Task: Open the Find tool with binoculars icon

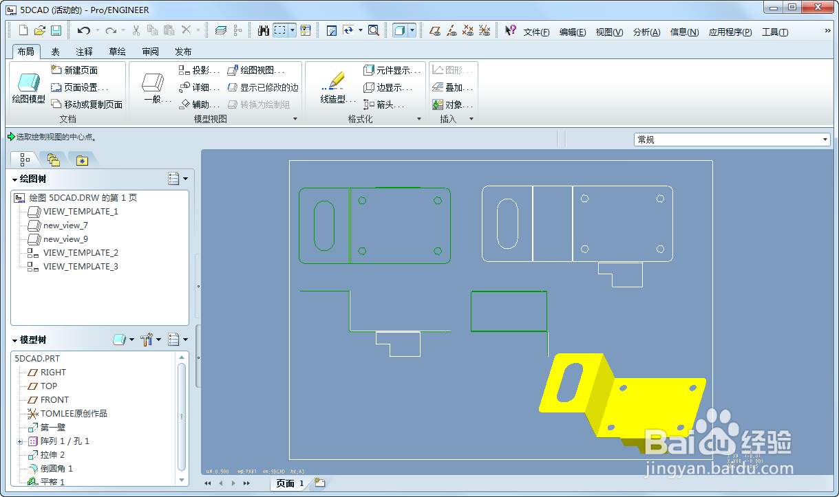Action: (263, 31)
